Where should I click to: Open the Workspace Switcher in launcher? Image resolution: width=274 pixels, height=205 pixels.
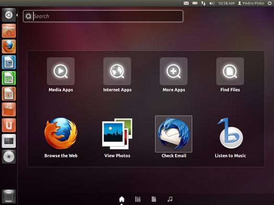[9, 141]
